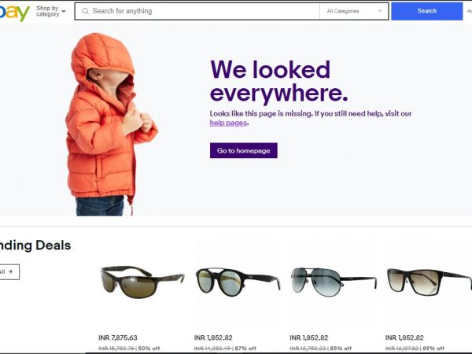Click the child in orange jacket image

(112, 124)
